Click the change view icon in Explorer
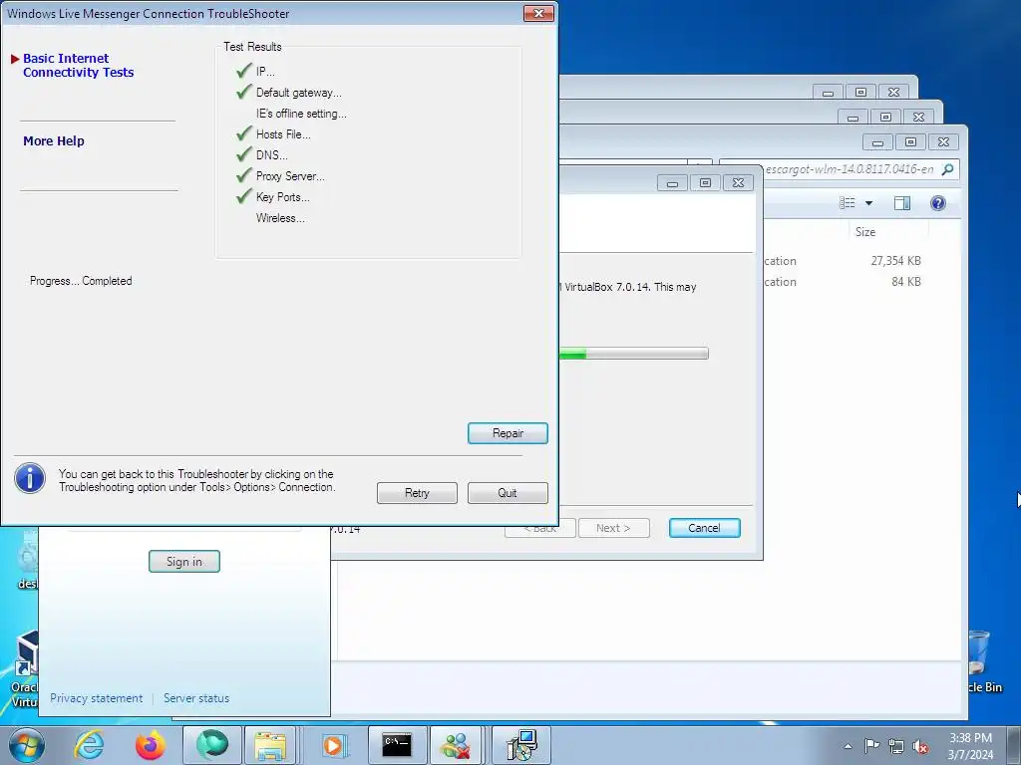Viewport: 1021px width, 765px height. (x=847, y=203)
